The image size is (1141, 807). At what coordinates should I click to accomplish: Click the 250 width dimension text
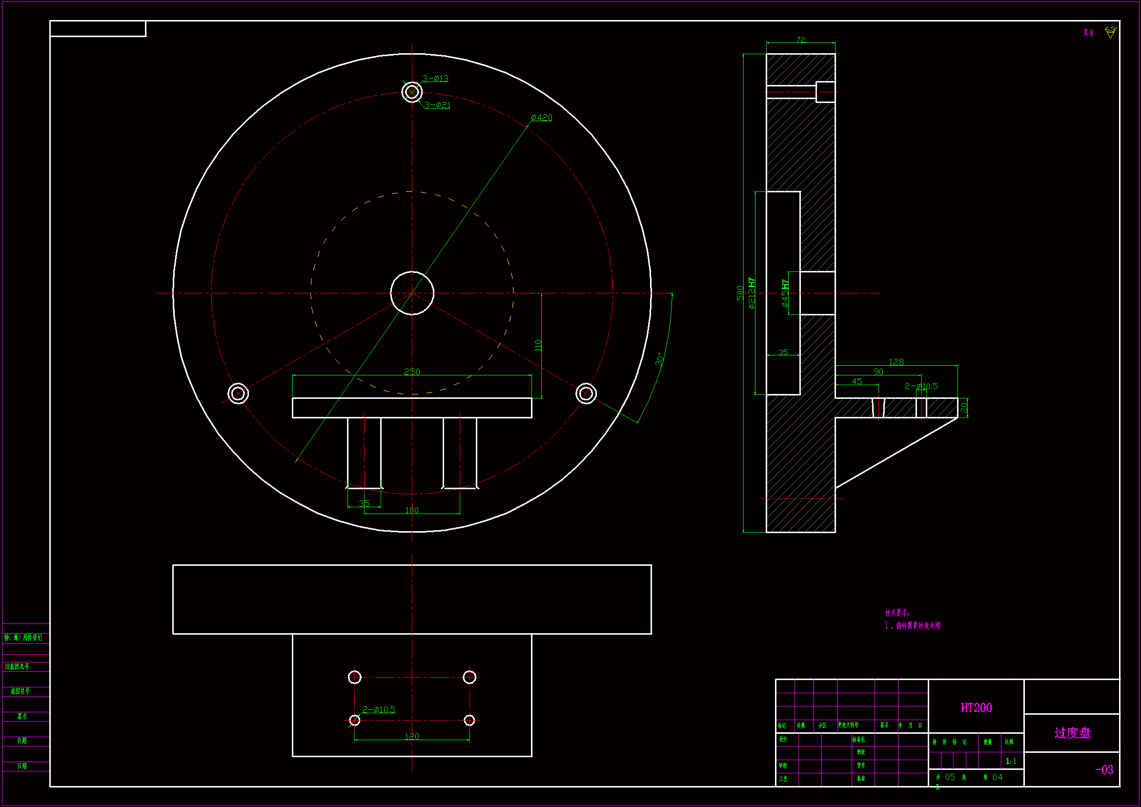412,372
